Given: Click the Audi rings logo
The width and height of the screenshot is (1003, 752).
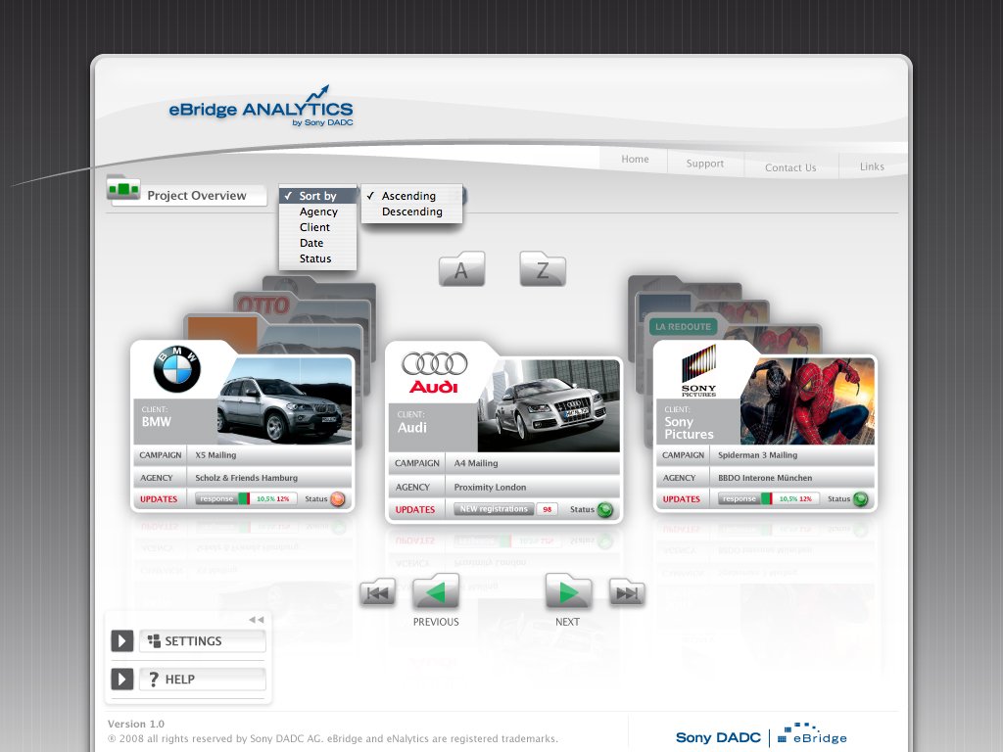Looking at the screenshot, I should (434, 364).
